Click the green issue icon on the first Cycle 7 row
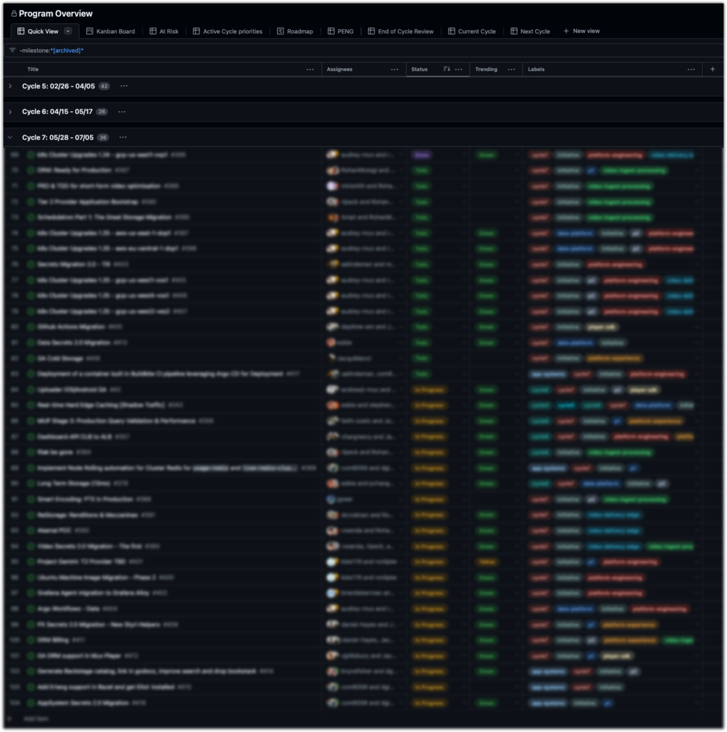Image resolution: width=727 pixels, height=732 pixels. pyautogui.click(x=29, y=155)
